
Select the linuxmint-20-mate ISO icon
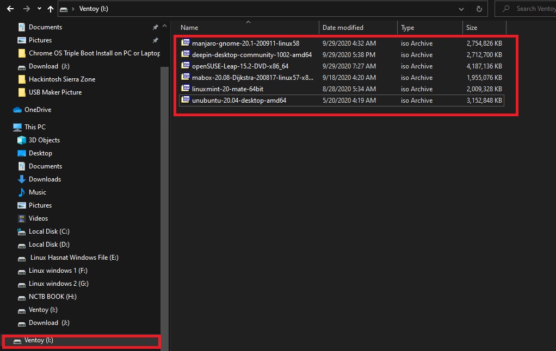(x=186, y=88)
